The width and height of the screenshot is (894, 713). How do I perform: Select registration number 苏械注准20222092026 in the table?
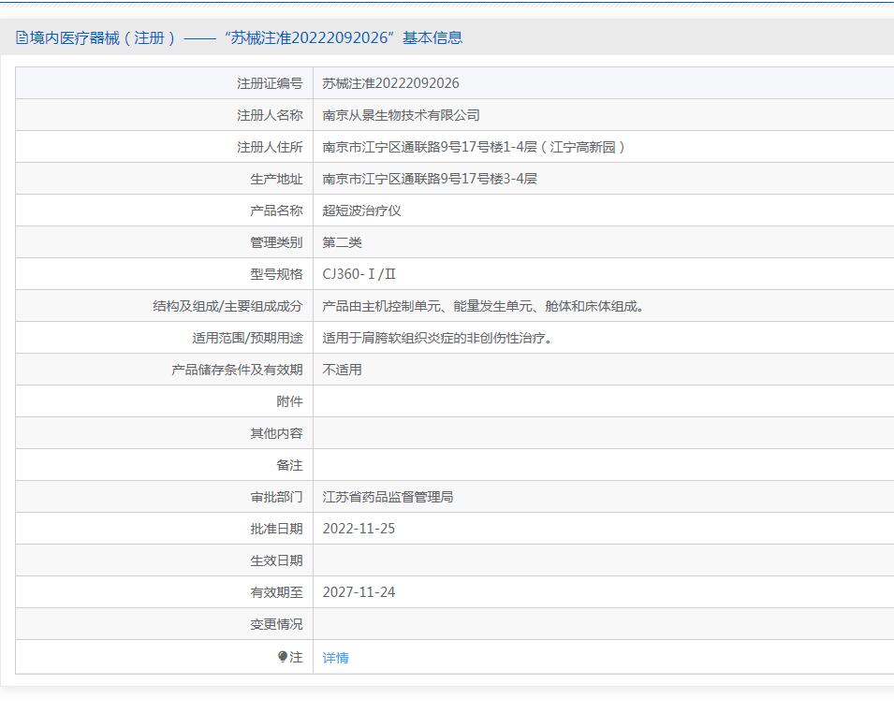[390, 83]
